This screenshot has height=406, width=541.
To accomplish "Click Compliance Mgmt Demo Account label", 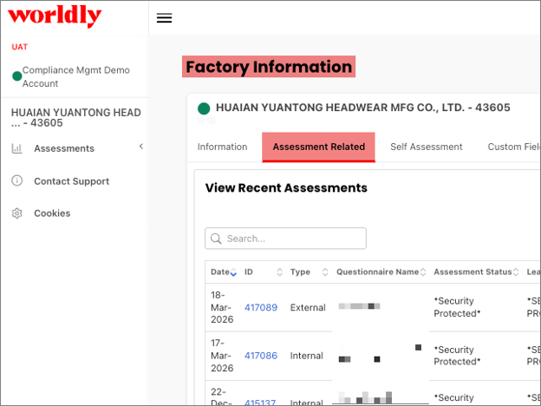I will point(76,76).
